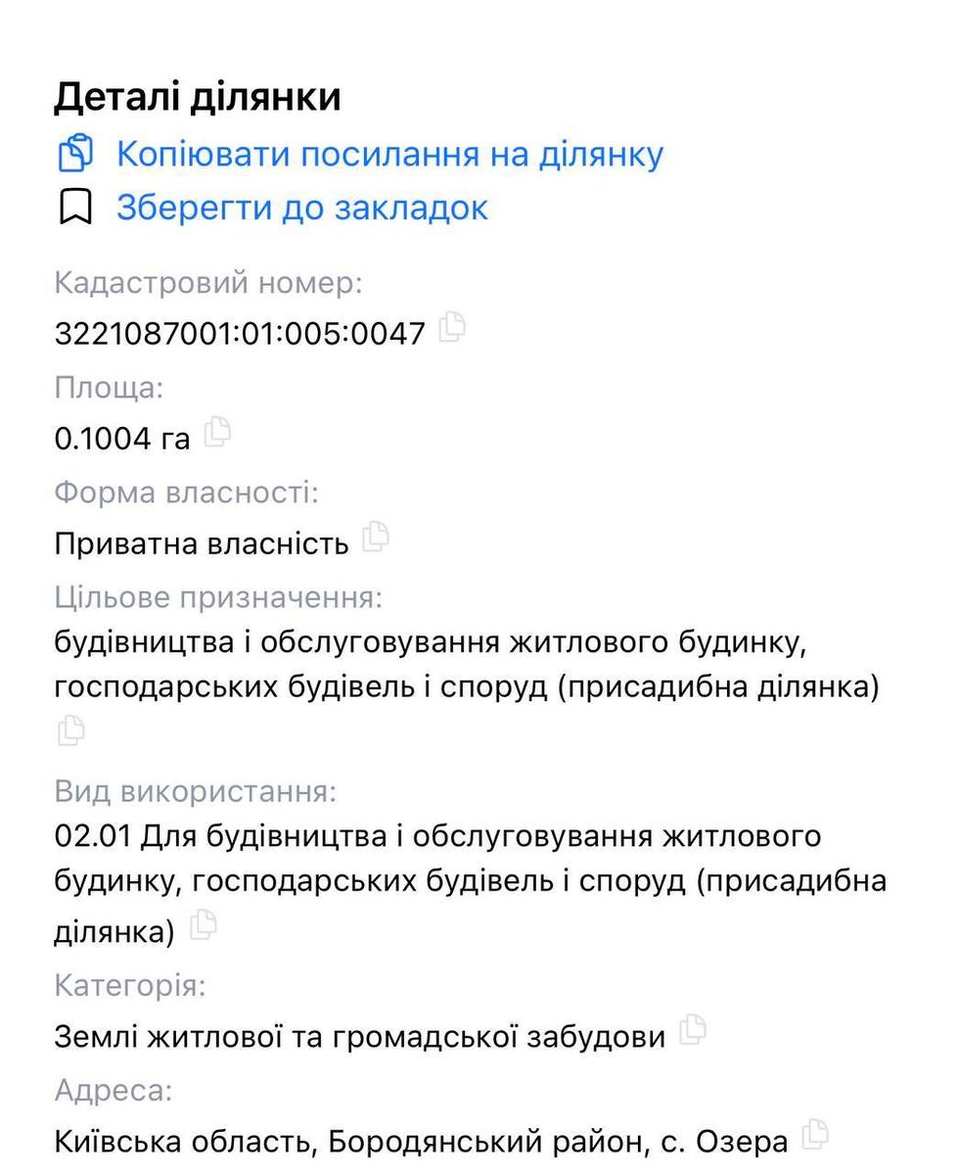This screenshot has height=1175, width=958.
Task: Click "Зберегти до закладок" link
Action: (301, 207)
